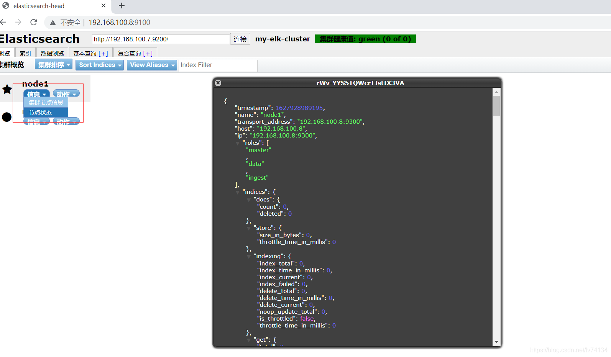Reload the browser page
Screen dimensions: 611x357
pos(34,22)
